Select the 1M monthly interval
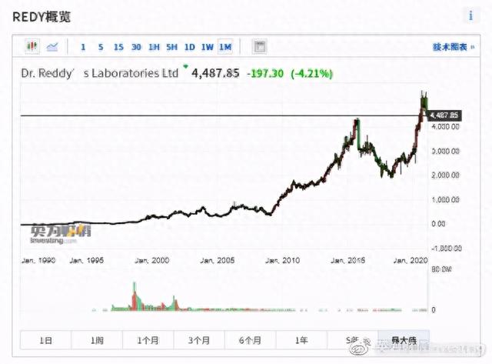The height and width of the screenshot is (364, 492). click(225, 47)
